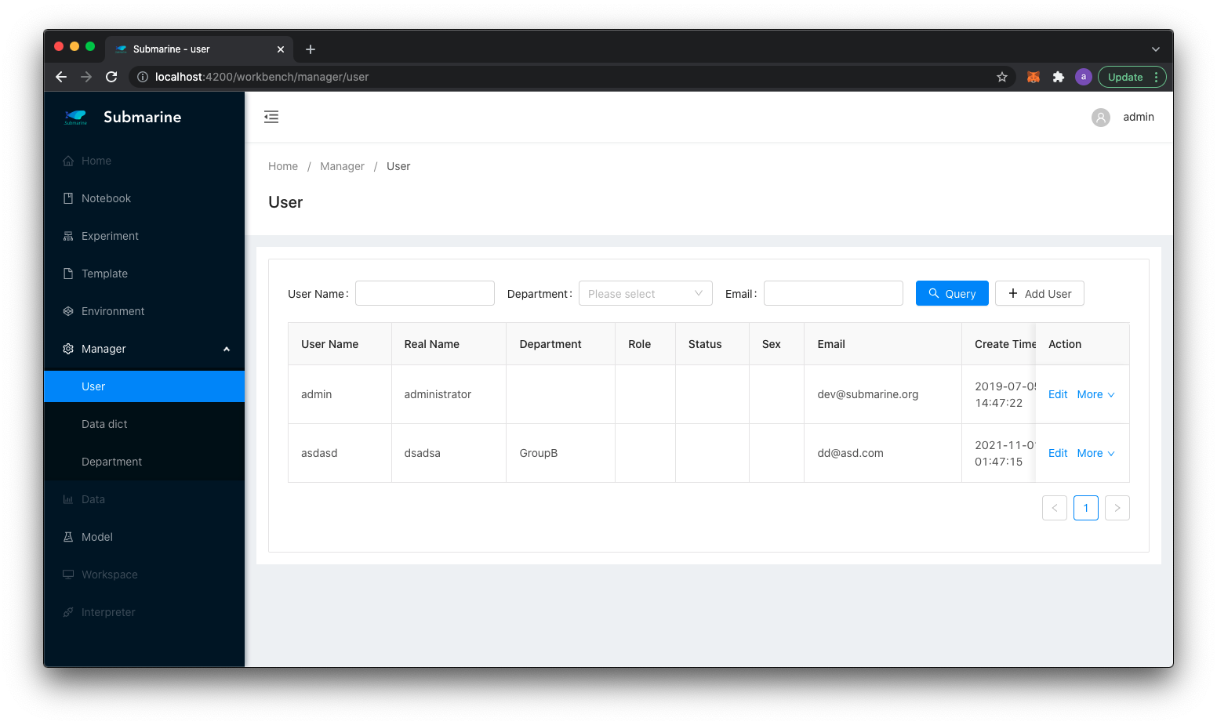Collapse the Manager submenu
The height and width of the screenshot is (725, 1217).
click(x=144, y=349)
